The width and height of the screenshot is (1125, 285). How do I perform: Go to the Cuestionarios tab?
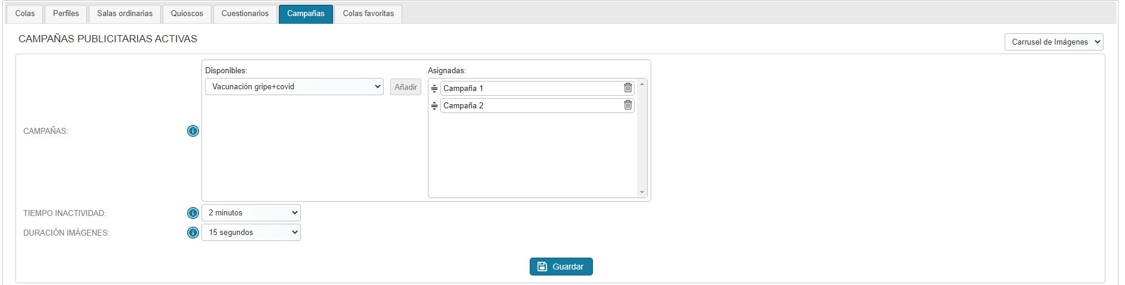(245, 14)
